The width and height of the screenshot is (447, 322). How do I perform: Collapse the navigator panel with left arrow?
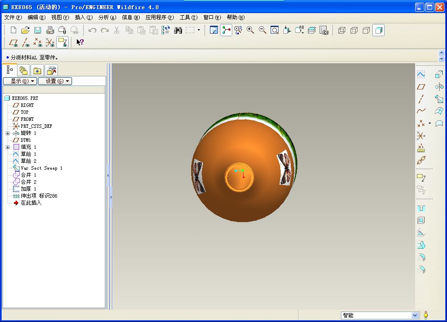pos(108,175)
